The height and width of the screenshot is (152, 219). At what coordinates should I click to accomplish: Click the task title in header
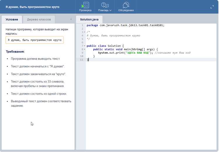point(32,7)
